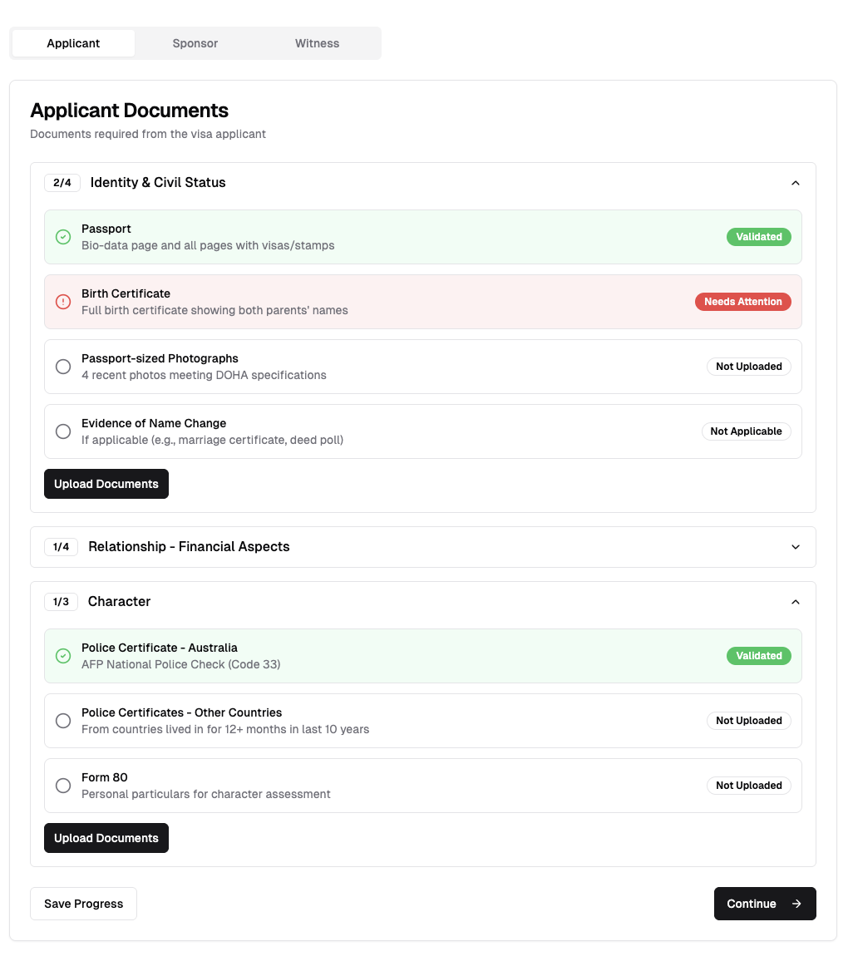Click the red alert icon next to Birth Certificate

(63, 302)
